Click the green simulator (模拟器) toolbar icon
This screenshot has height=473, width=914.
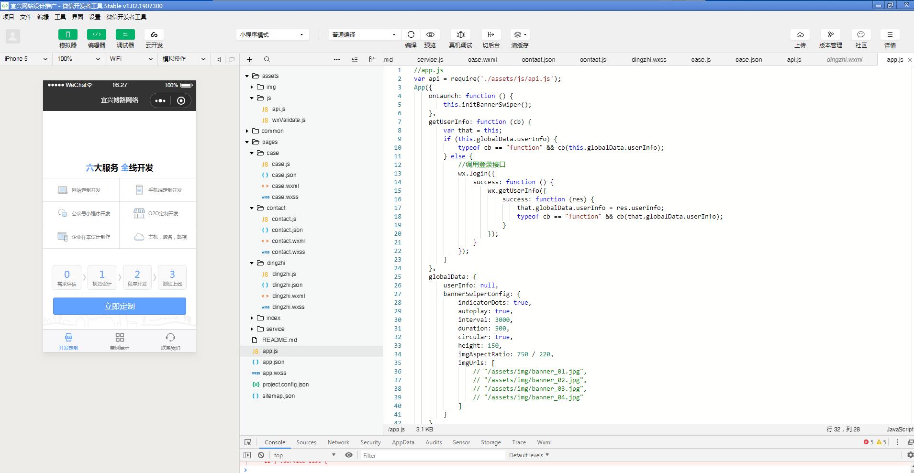[x=67, y=34]
